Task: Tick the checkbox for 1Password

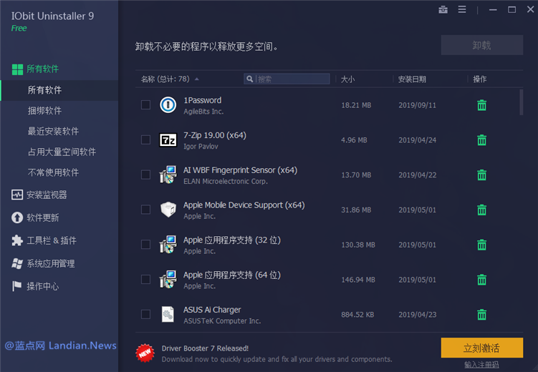Action: pos(146,105)
